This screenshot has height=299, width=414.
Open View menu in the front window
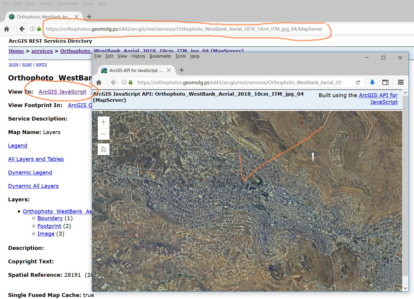(x=122, y=56)
